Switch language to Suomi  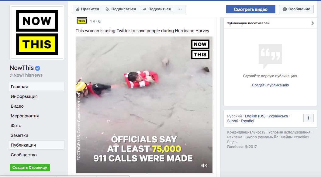(232, 121)
